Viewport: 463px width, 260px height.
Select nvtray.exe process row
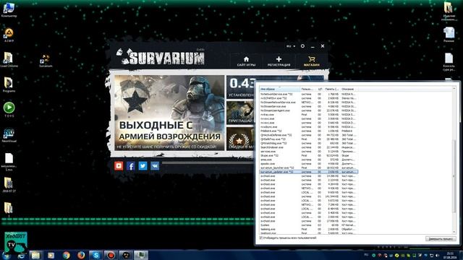click(x=309, y=114)
